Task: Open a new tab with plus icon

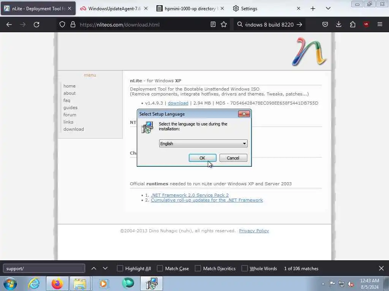Action: pos(313,9)
